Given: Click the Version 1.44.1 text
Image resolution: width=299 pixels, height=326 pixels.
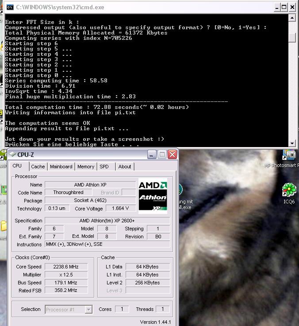Looking at the screenshot, I should tap(155, 322).
